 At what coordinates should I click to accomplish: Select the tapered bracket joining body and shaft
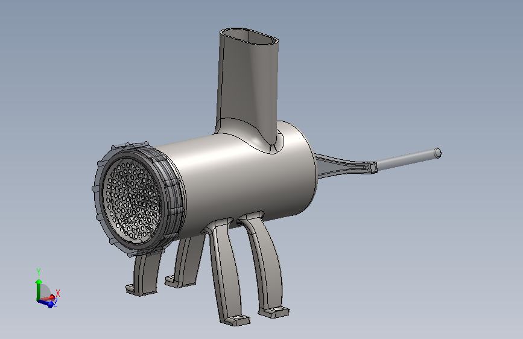(x=345, y=166)
